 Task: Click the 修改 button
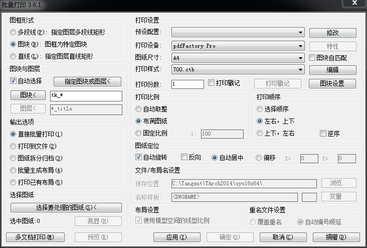(332, 33)
